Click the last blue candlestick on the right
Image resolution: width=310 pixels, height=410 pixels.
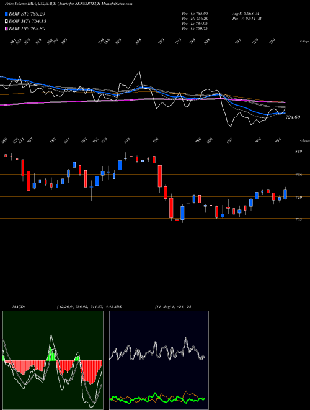(x=285, y=194)
